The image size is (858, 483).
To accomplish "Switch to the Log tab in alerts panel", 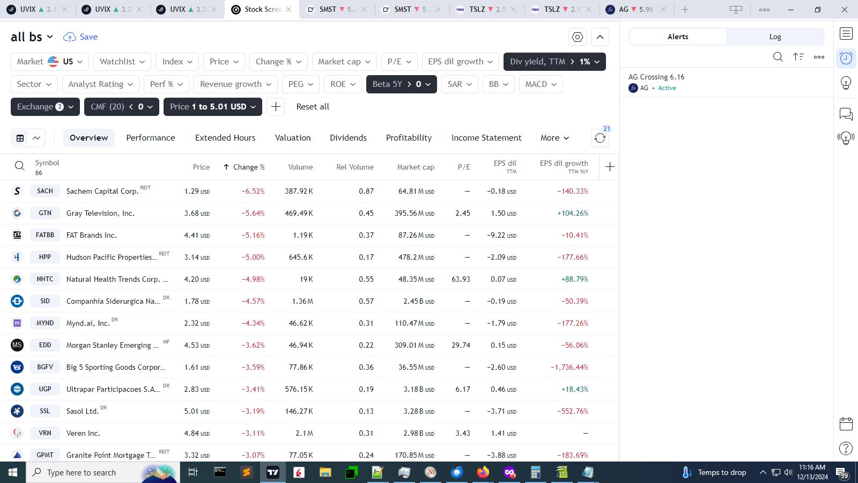I will tap(775, 36).
